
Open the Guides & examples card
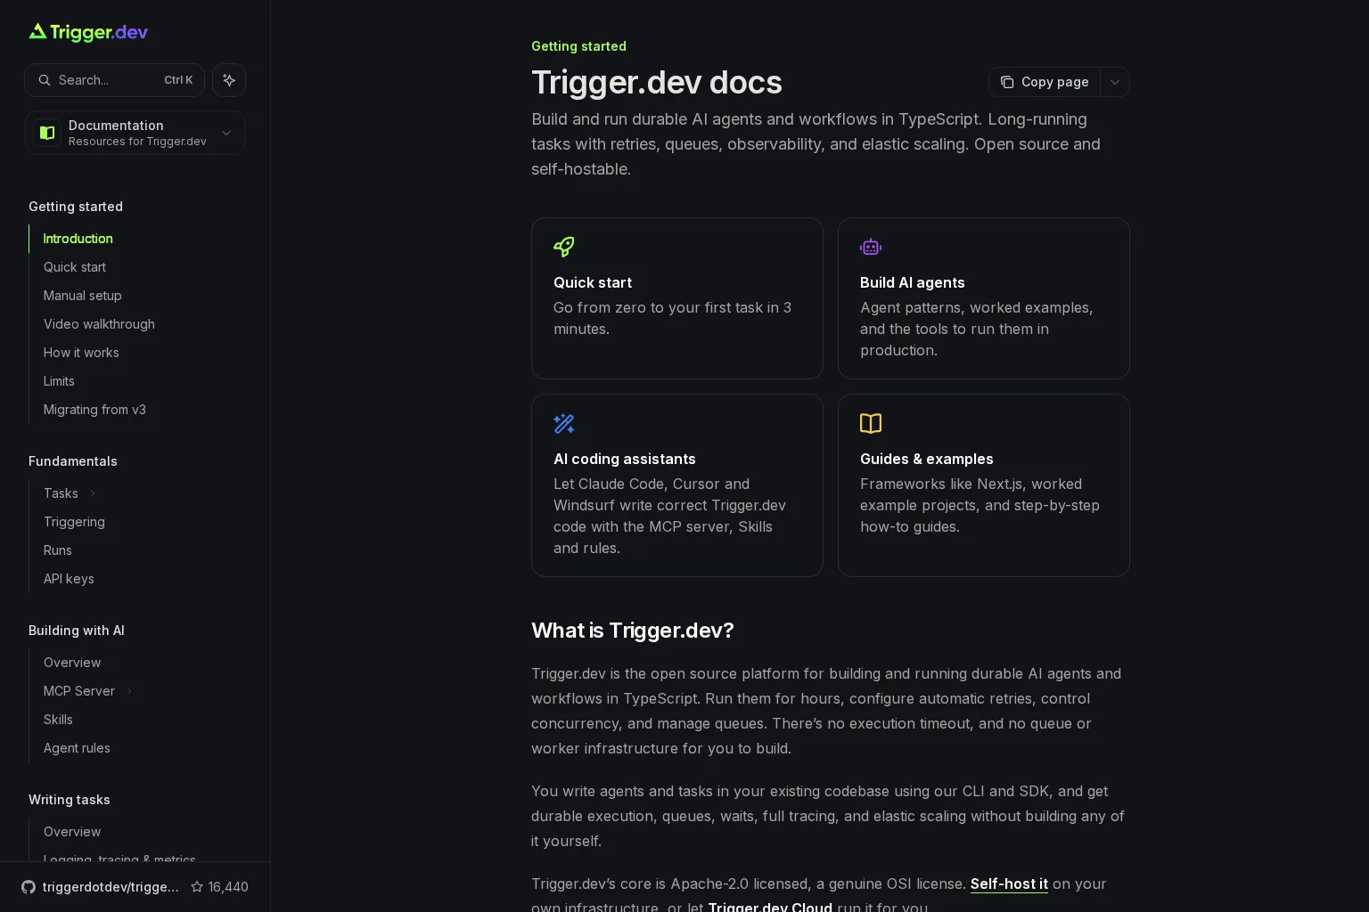pyautogui.click(x=984, y=485)
